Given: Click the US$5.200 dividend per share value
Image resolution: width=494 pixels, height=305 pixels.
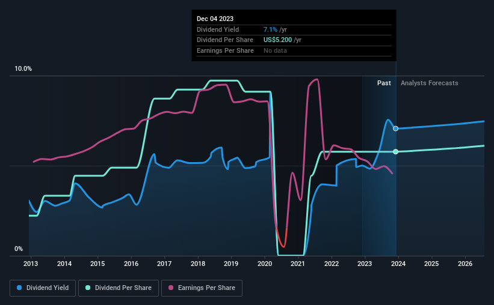Looking at the screenshot, I should pyautogui.click(x=277, y=40).
